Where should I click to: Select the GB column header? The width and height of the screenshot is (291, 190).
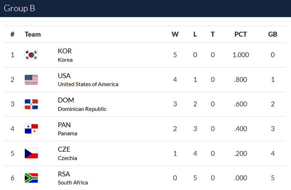click(273, 34)
